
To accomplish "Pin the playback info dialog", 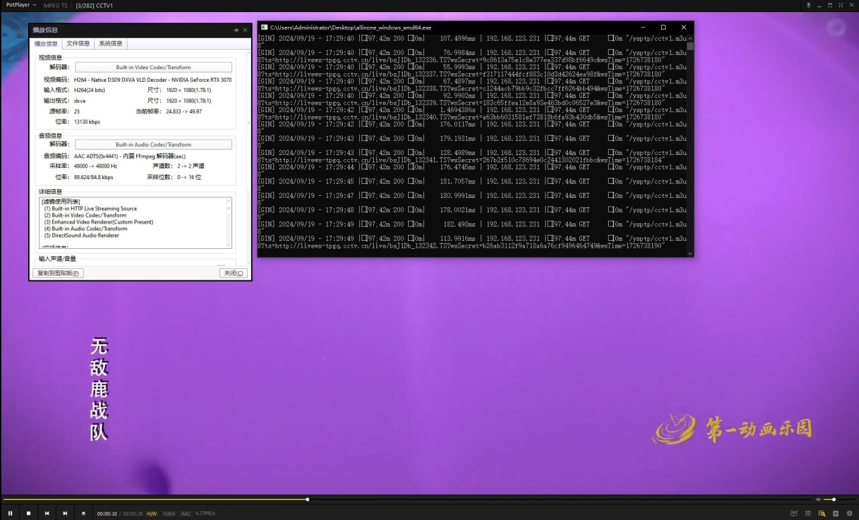I will pyautogui.click(x=236, y=30).
